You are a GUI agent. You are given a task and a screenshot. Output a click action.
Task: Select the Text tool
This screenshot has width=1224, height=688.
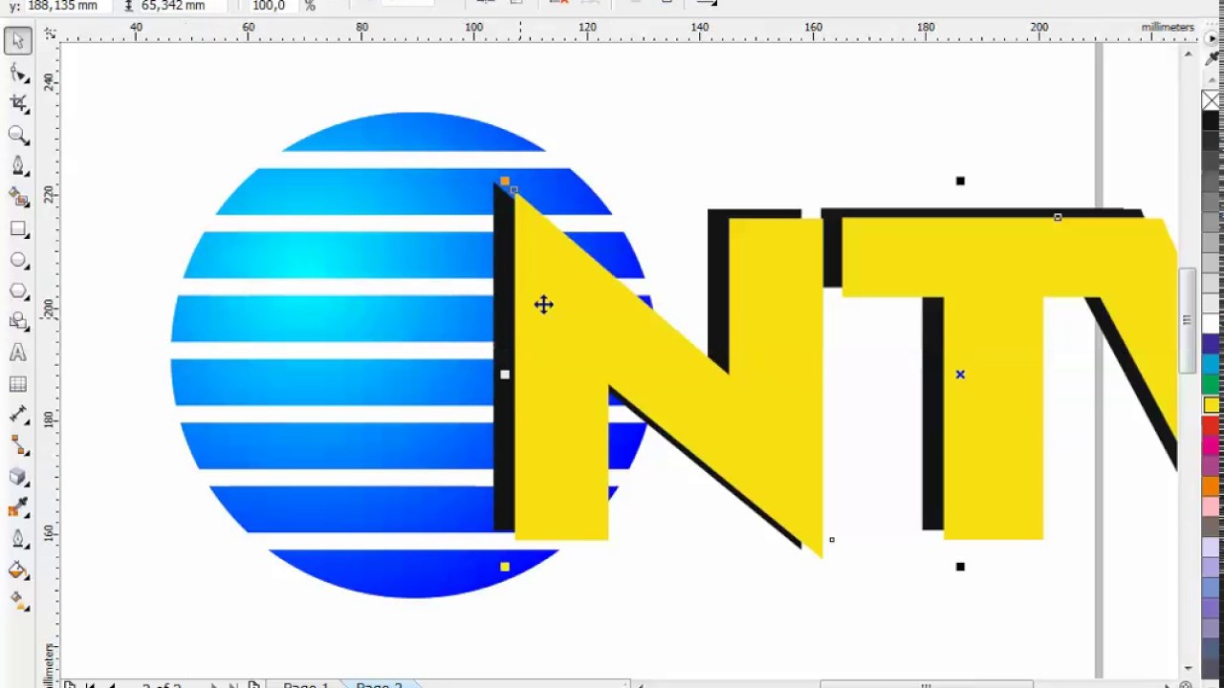(17, 354)
